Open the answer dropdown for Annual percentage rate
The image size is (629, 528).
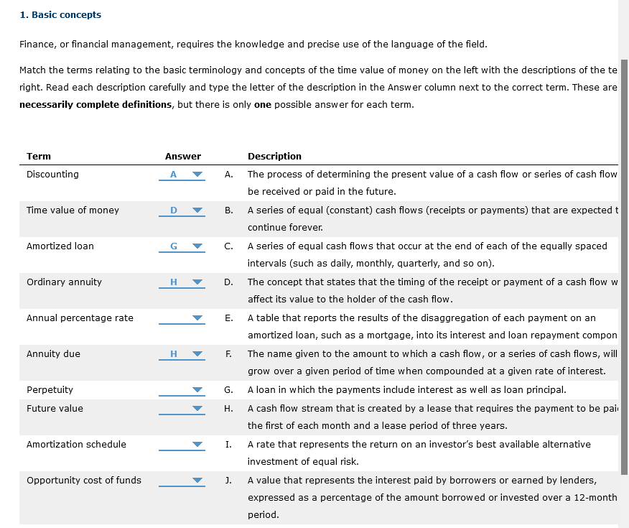(x=197, y=318)
